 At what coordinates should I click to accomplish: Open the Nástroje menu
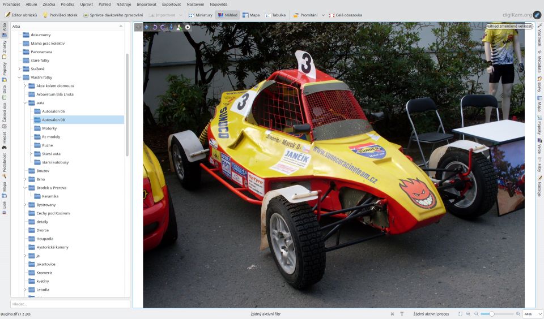(x=124, y=4)
